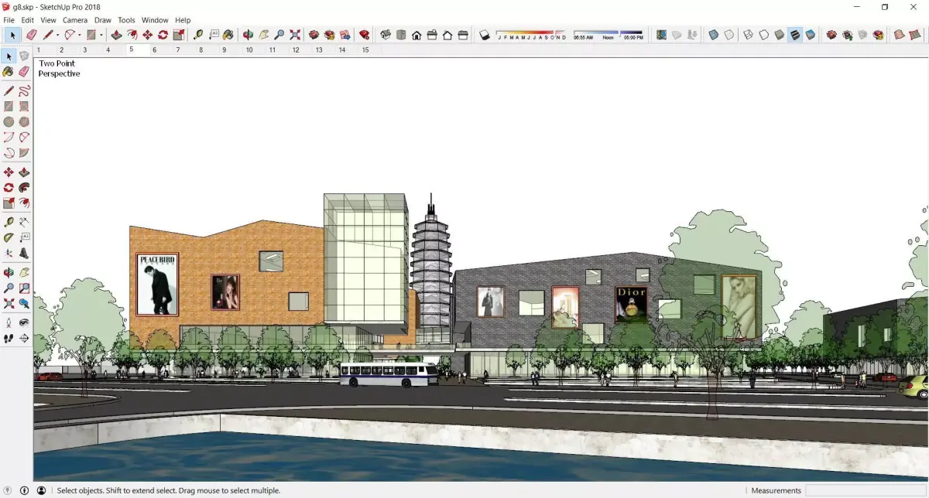Open the Extension Manager ruby icon
Screen dimensions: 929x498
(364, 35)
